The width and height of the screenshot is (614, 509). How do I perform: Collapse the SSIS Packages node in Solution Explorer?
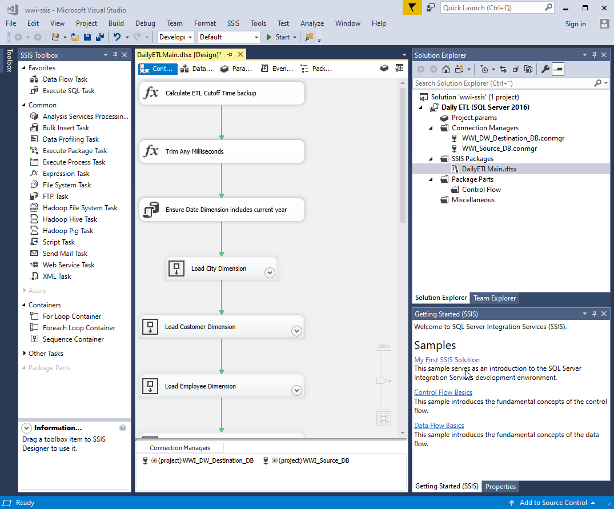tap(431, 159)
